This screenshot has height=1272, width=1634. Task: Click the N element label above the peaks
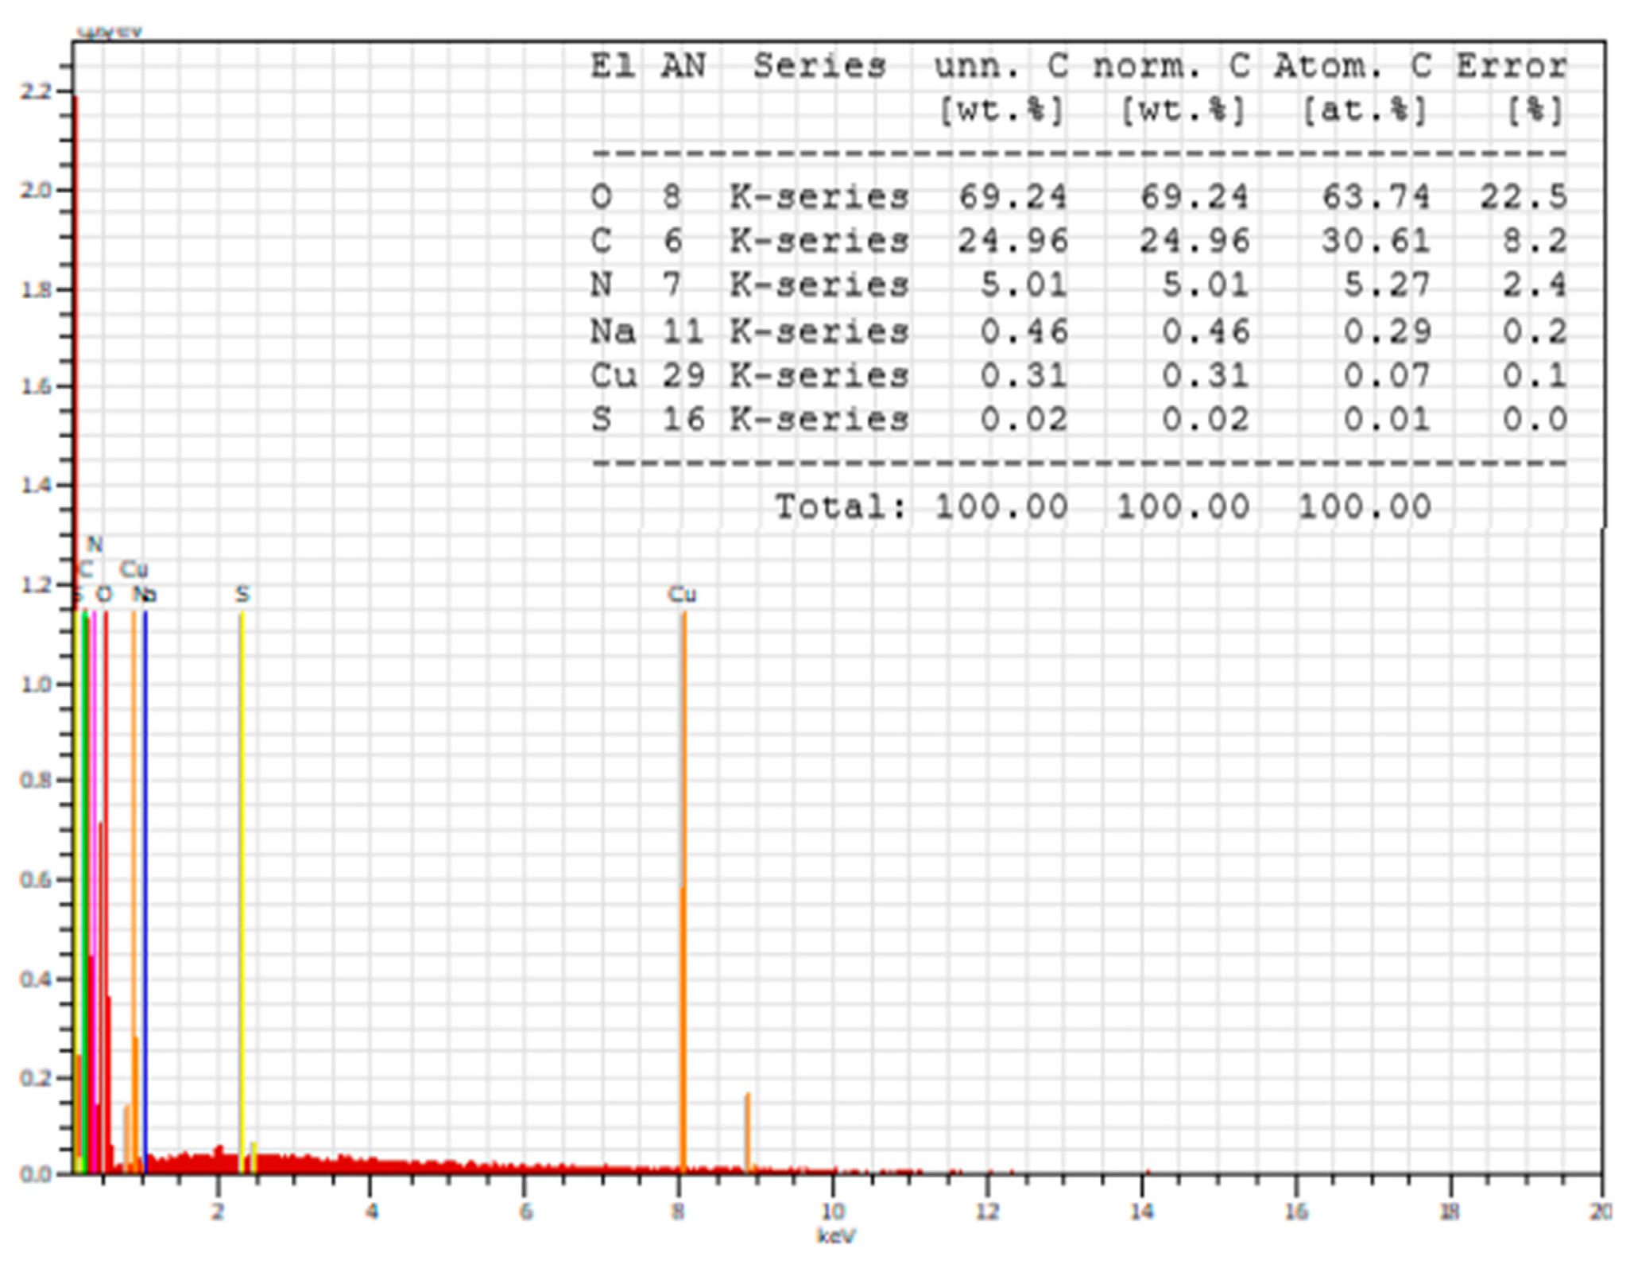coord(95,545)
